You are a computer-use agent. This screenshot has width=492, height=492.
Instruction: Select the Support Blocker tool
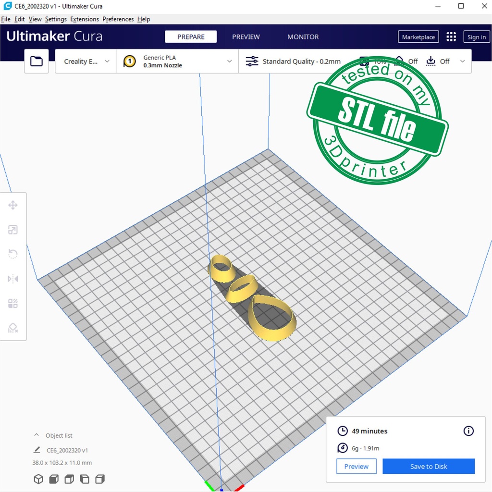[13, 328]
